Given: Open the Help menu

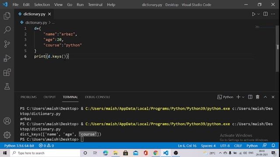Looking at the screenshot, I should (111, 5).
